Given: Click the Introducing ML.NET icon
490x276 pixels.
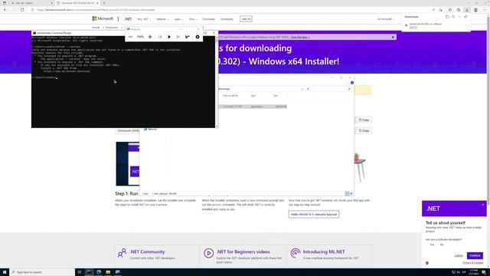Looking at the screenshot, I should point(295,252).
